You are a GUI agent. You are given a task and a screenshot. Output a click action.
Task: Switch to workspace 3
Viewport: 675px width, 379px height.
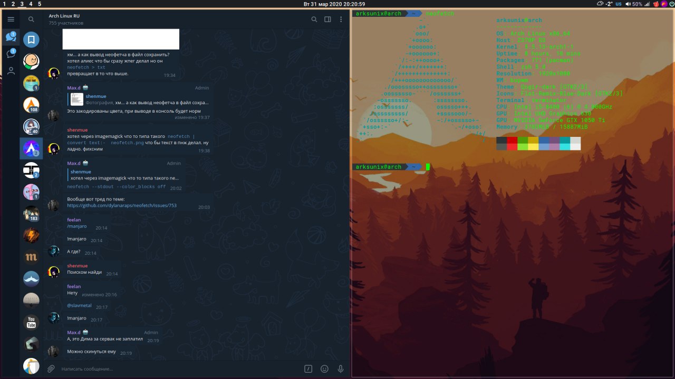(x=22, y=4)
